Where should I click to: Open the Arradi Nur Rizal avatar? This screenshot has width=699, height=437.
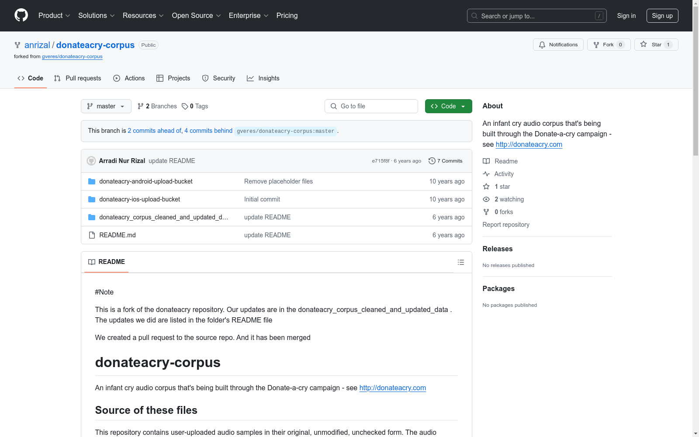(x=91, y=161)
